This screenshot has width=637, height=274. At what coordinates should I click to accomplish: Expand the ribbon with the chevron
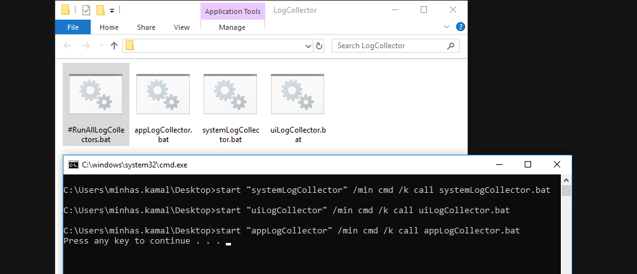pyautogui.click(x=447, y=27)
